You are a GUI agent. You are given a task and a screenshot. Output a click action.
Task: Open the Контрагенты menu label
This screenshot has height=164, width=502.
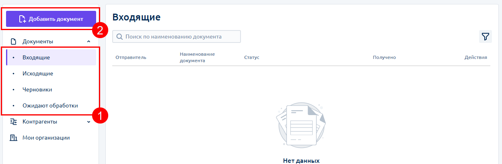(x=40, y=121)
